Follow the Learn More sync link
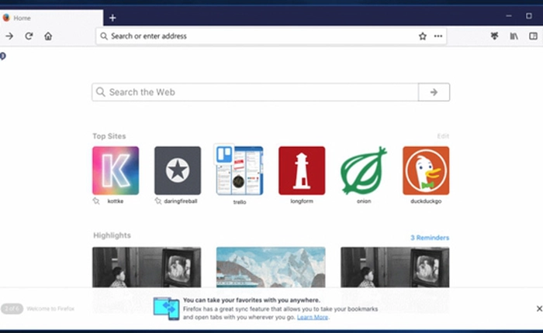The height and width of the screenshot is (333, 543). pyautogui.click(x=313, y=317)
